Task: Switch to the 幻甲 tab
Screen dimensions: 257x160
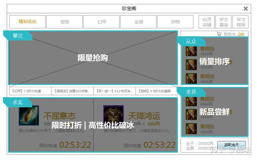Action: coord(101,22)
